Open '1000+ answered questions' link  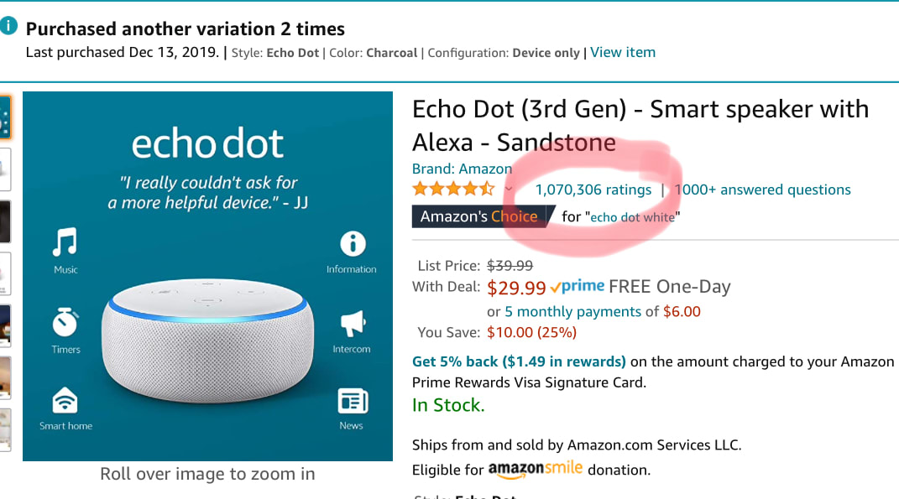(762, 190)
